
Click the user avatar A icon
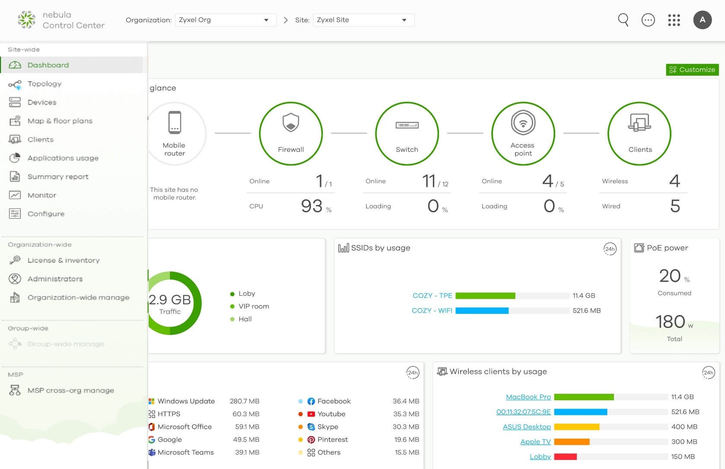coord(702,20)
